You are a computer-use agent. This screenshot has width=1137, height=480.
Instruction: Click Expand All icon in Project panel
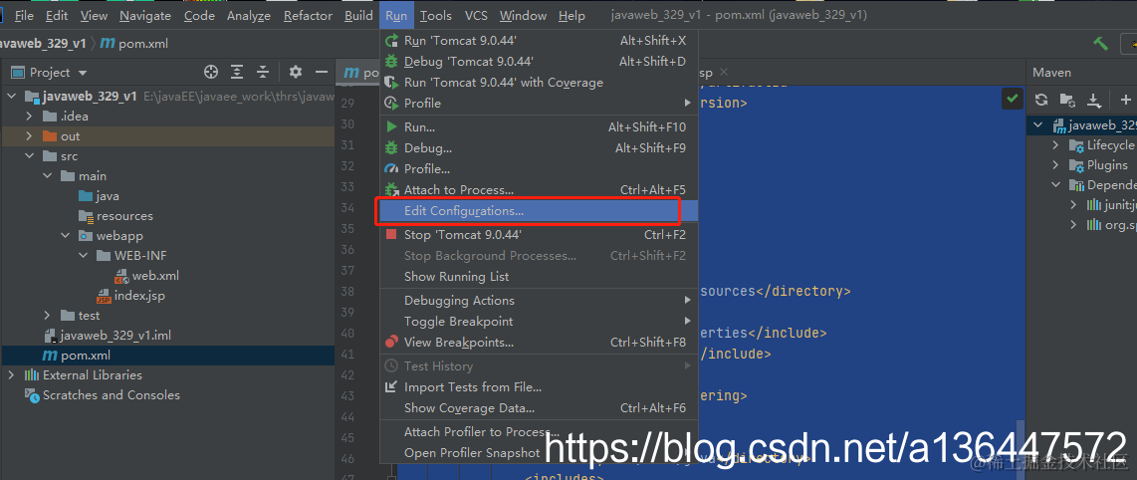[237, 72]
